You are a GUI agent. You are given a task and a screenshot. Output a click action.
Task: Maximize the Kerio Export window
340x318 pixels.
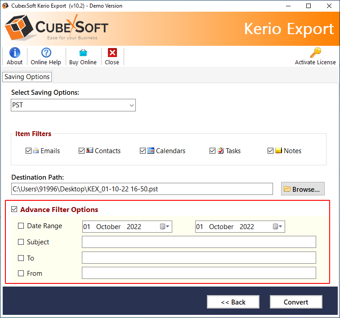[x=309, y=6]
